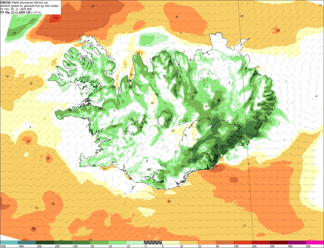Click the map value -42
Screen dimensions: 324x248
click(157, 95)
